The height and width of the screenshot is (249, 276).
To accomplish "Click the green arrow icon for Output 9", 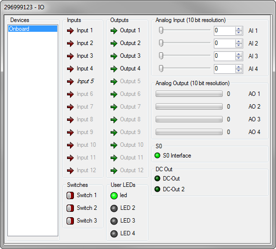I will pos(114,133).
